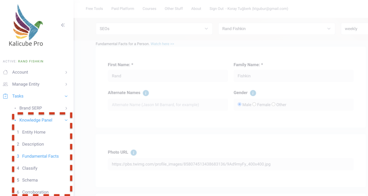Click the Tasks clipboard icon

point(5,96)
